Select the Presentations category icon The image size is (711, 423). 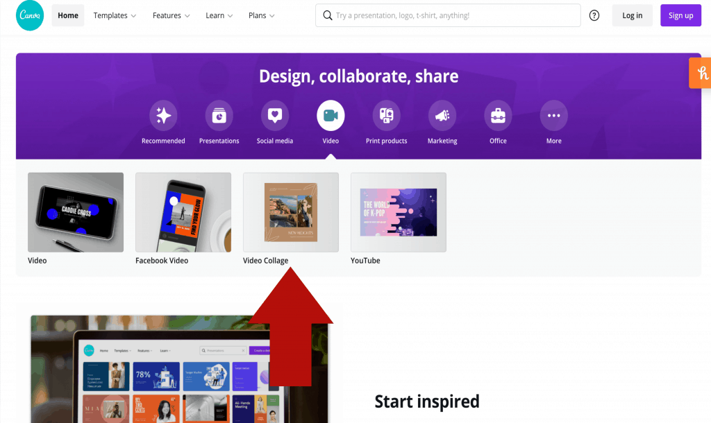219,116
